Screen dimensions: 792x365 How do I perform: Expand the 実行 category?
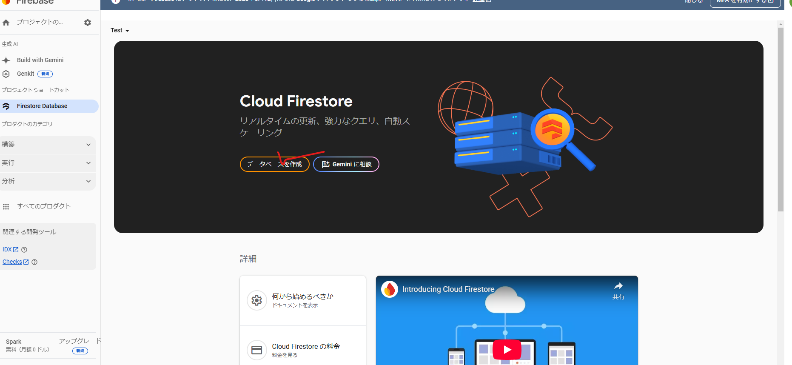pos(48,163)
